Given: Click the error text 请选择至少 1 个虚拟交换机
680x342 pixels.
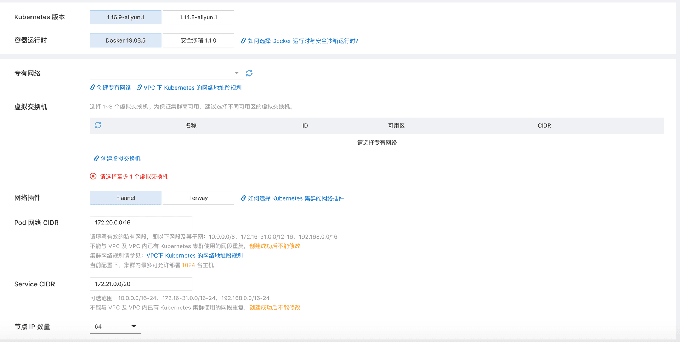Looking at the screenshot, I should 134,176.
